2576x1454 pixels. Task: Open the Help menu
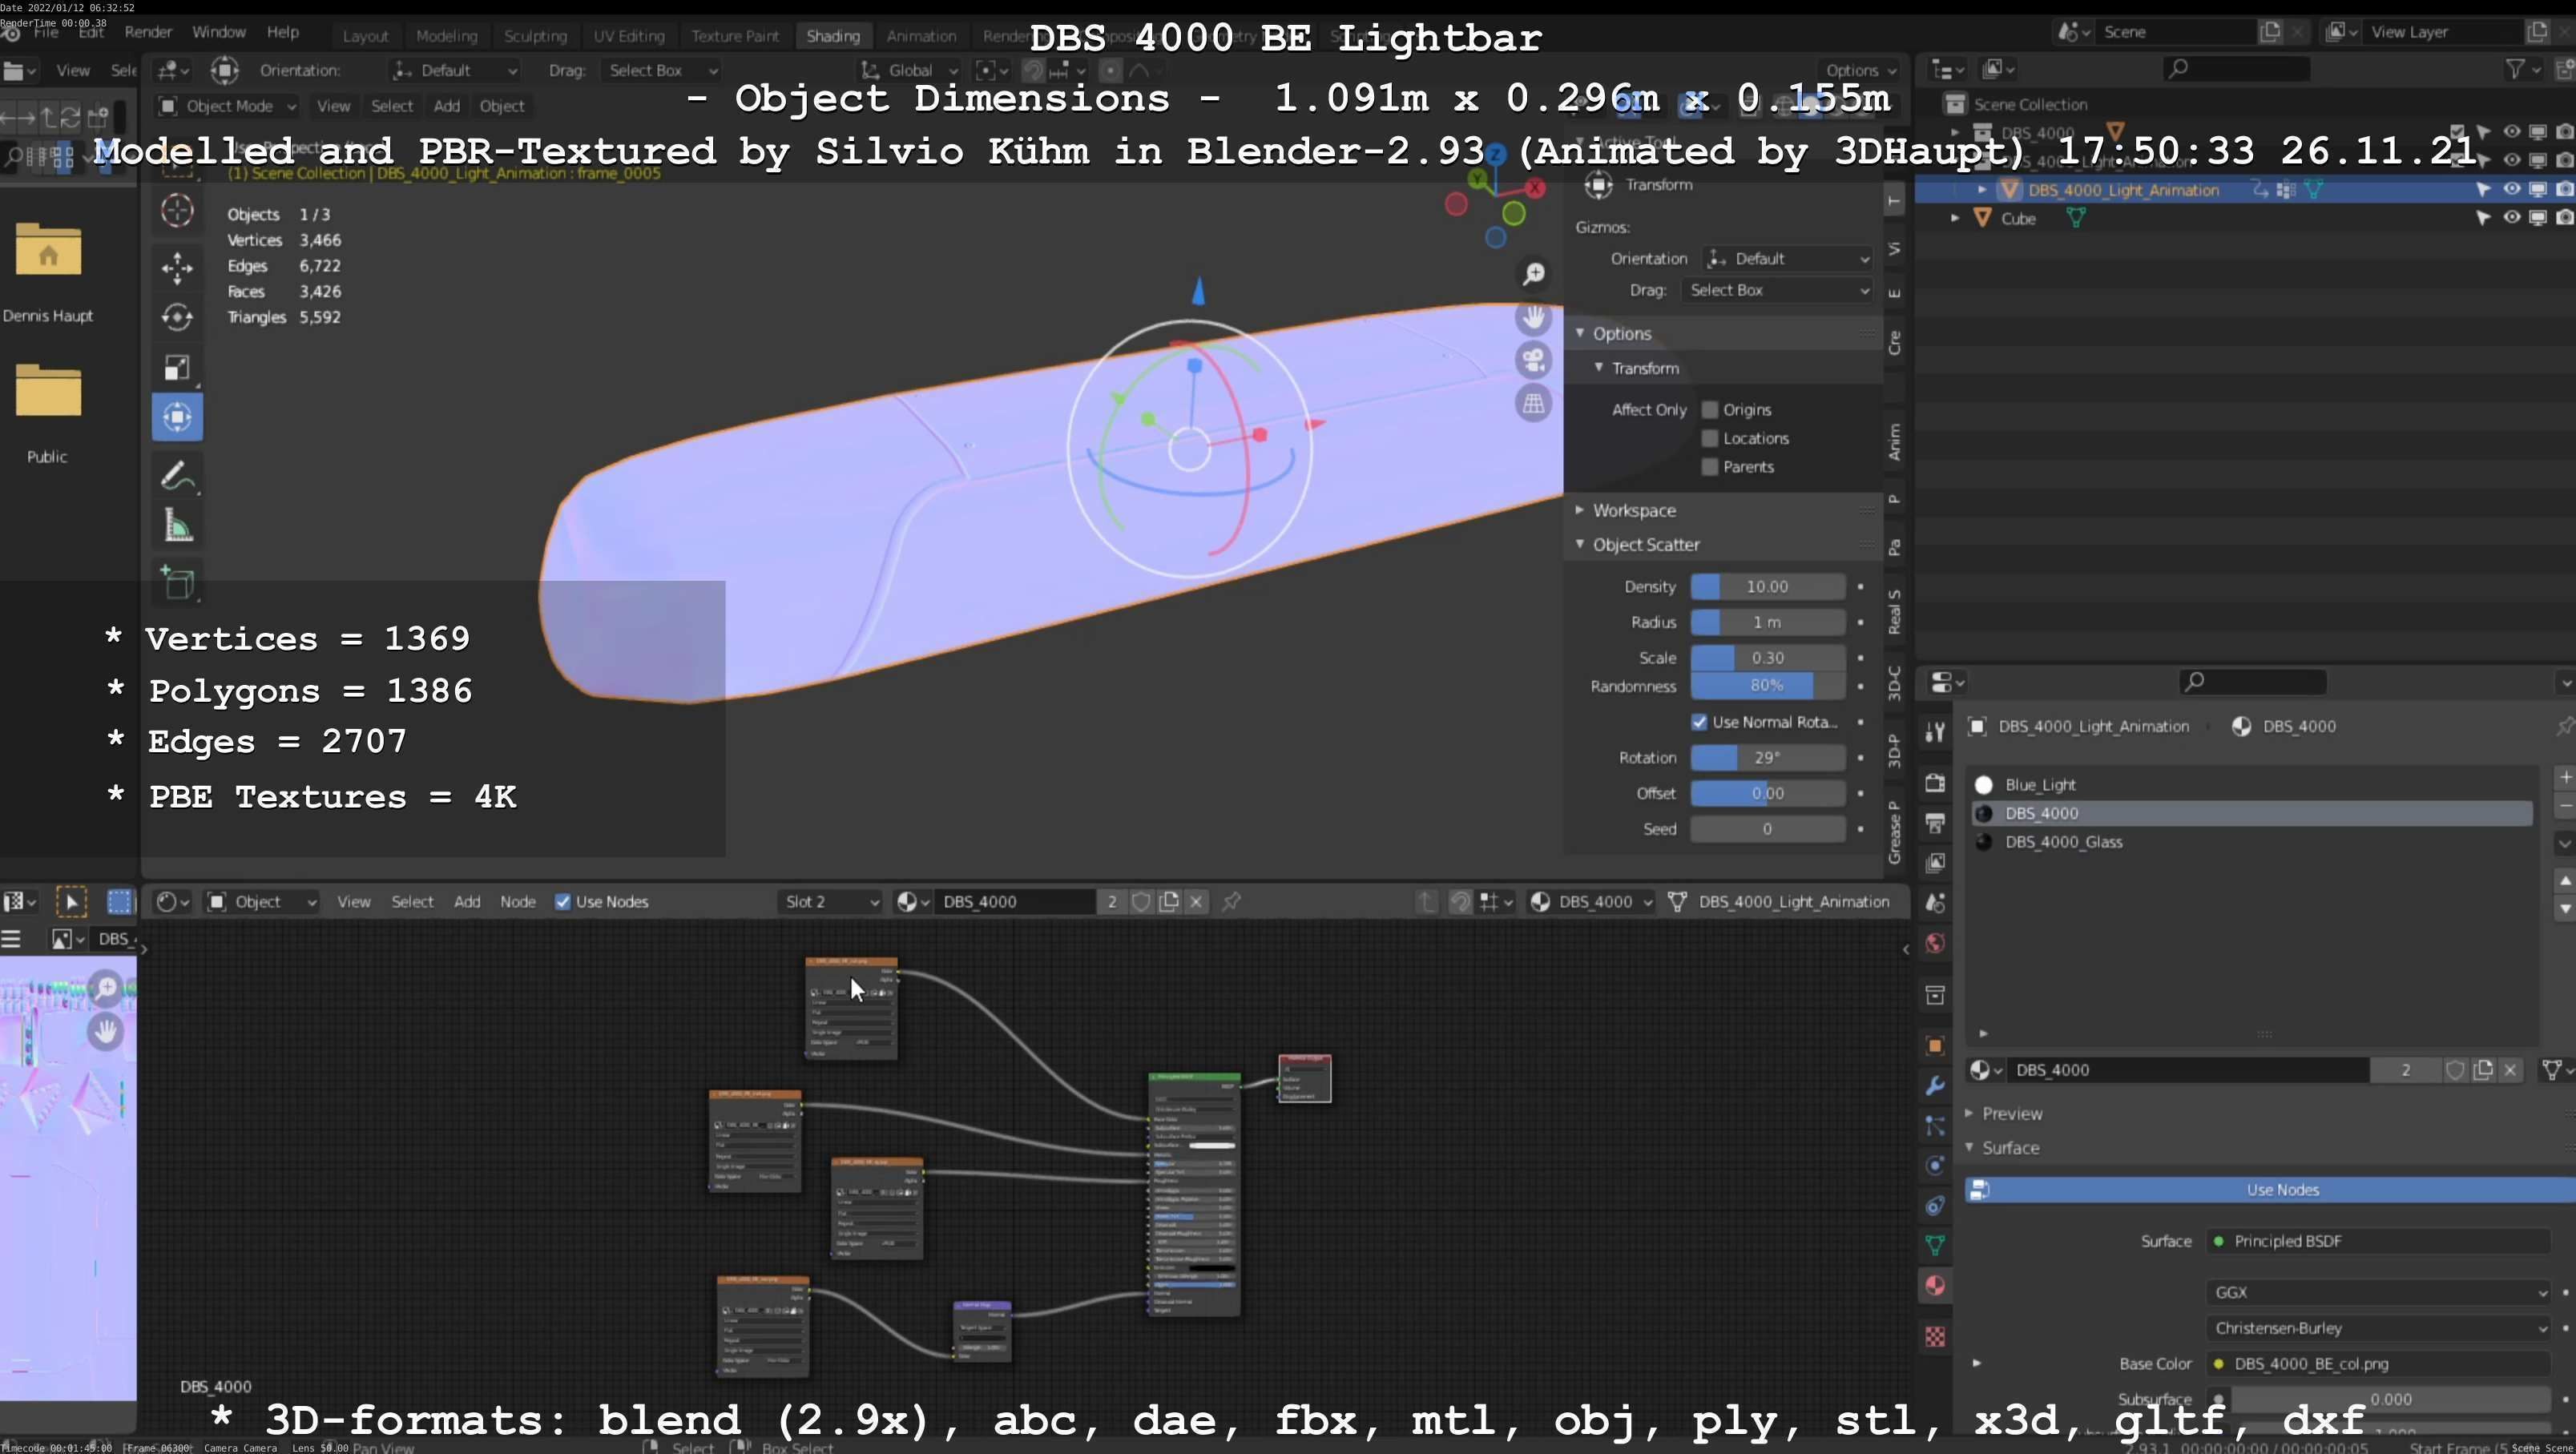tap(283, 32)
